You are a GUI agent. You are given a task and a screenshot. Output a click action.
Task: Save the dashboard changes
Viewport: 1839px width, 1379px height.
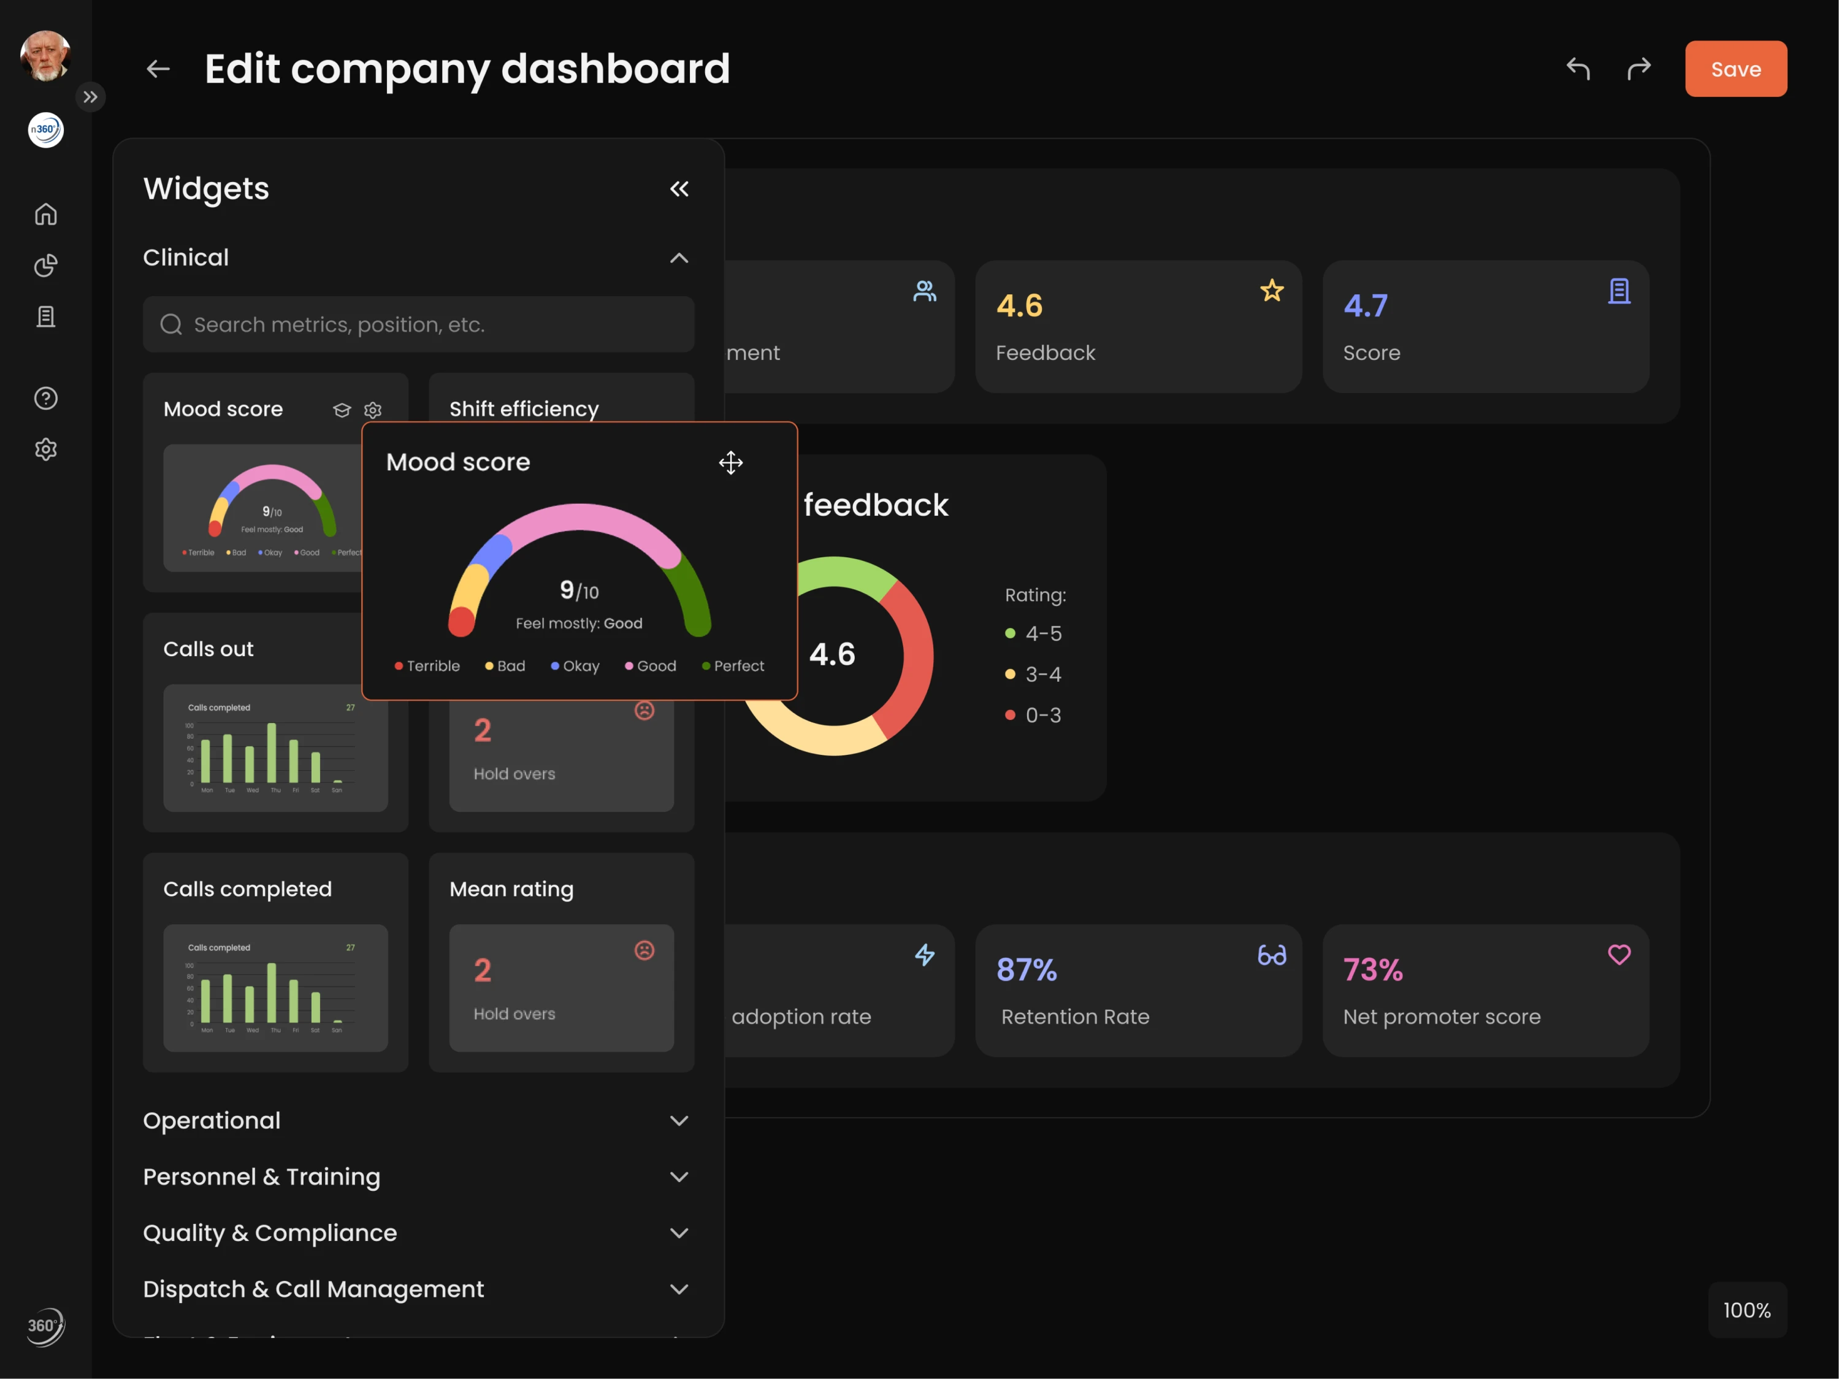(1736, 69)
